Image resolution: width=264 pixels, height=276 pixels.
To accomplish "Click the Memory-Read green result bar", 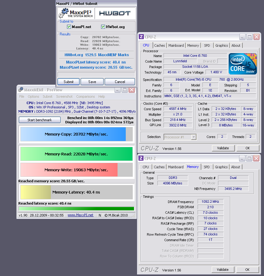I will 76,154.
